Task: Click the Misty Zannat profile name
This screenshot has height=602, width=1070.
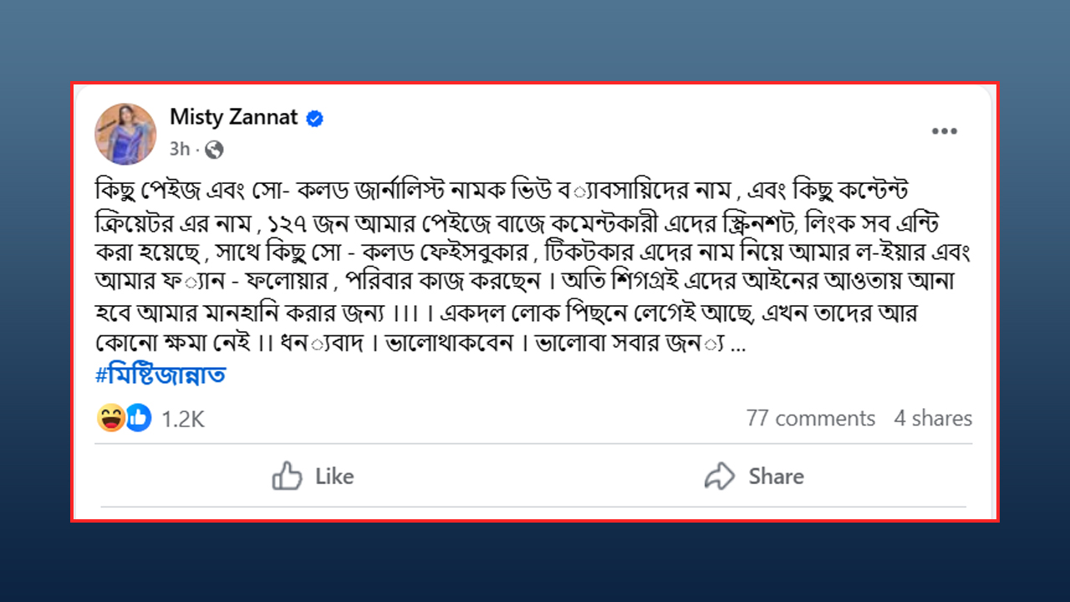Action: 233,117
